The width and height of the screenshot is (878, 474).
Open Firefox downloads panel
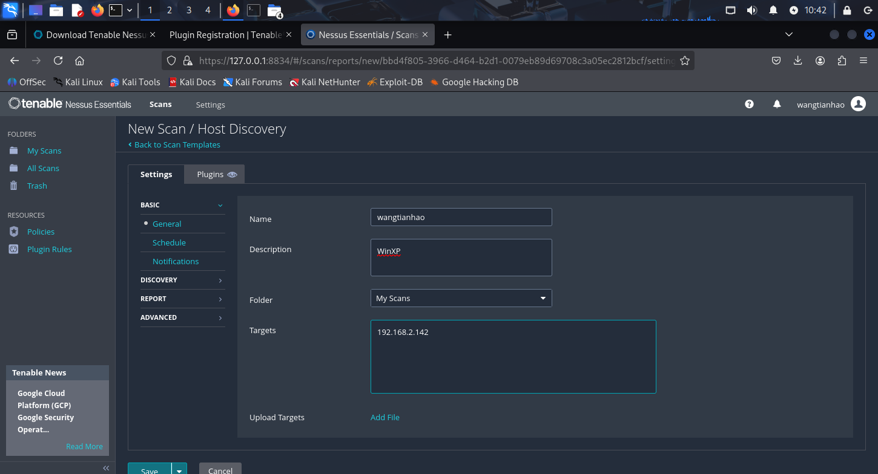(x=798, y=60)
